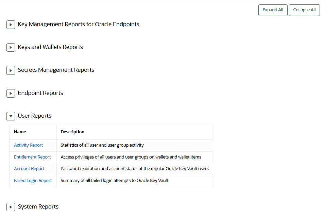Expand the Keys and Wallets Reports section
Screen dimensions: 325x216
[11, 47]
